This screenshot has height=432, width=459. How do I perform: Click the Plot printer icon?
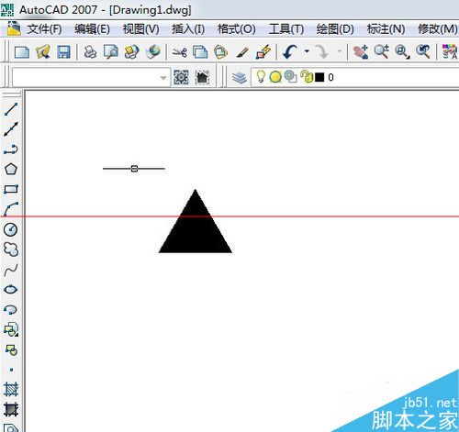click(90, 51)
